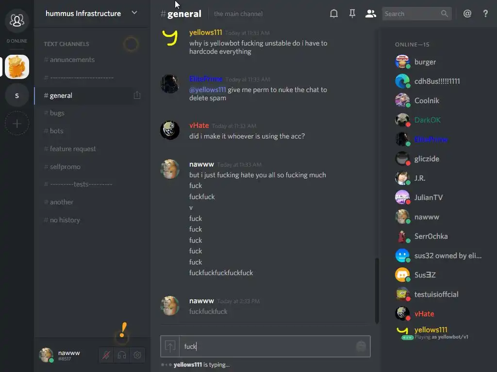Switch to the bugs channel

click(57, 113)
